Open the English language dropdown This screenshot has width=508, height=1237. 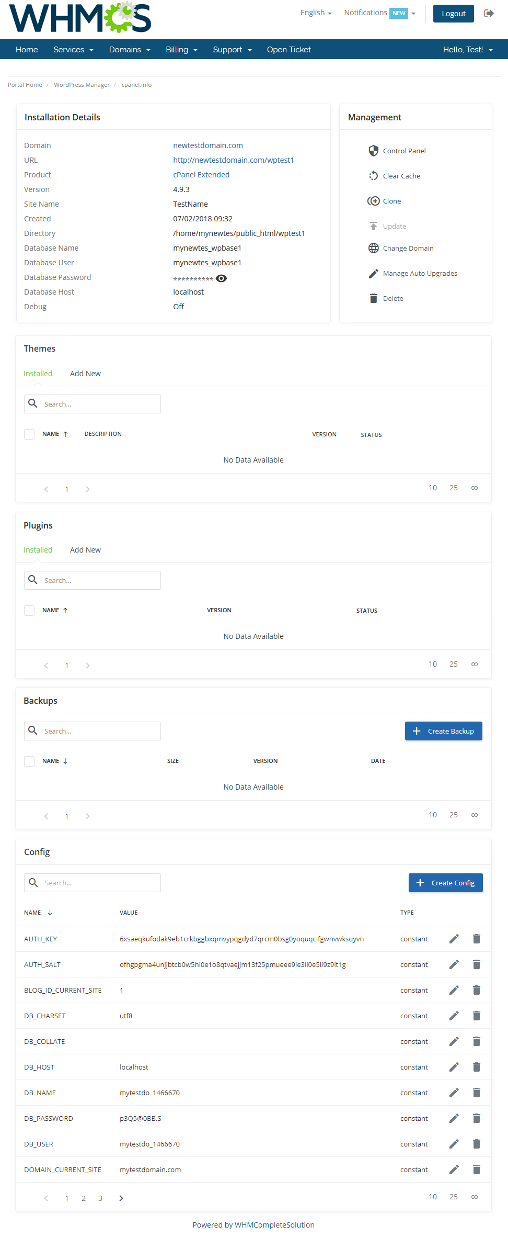coord(316,13)
